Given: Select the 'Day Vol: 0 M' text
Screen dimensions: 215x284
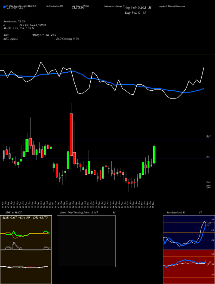Looking at the screenshot, I should coord(135,13).
